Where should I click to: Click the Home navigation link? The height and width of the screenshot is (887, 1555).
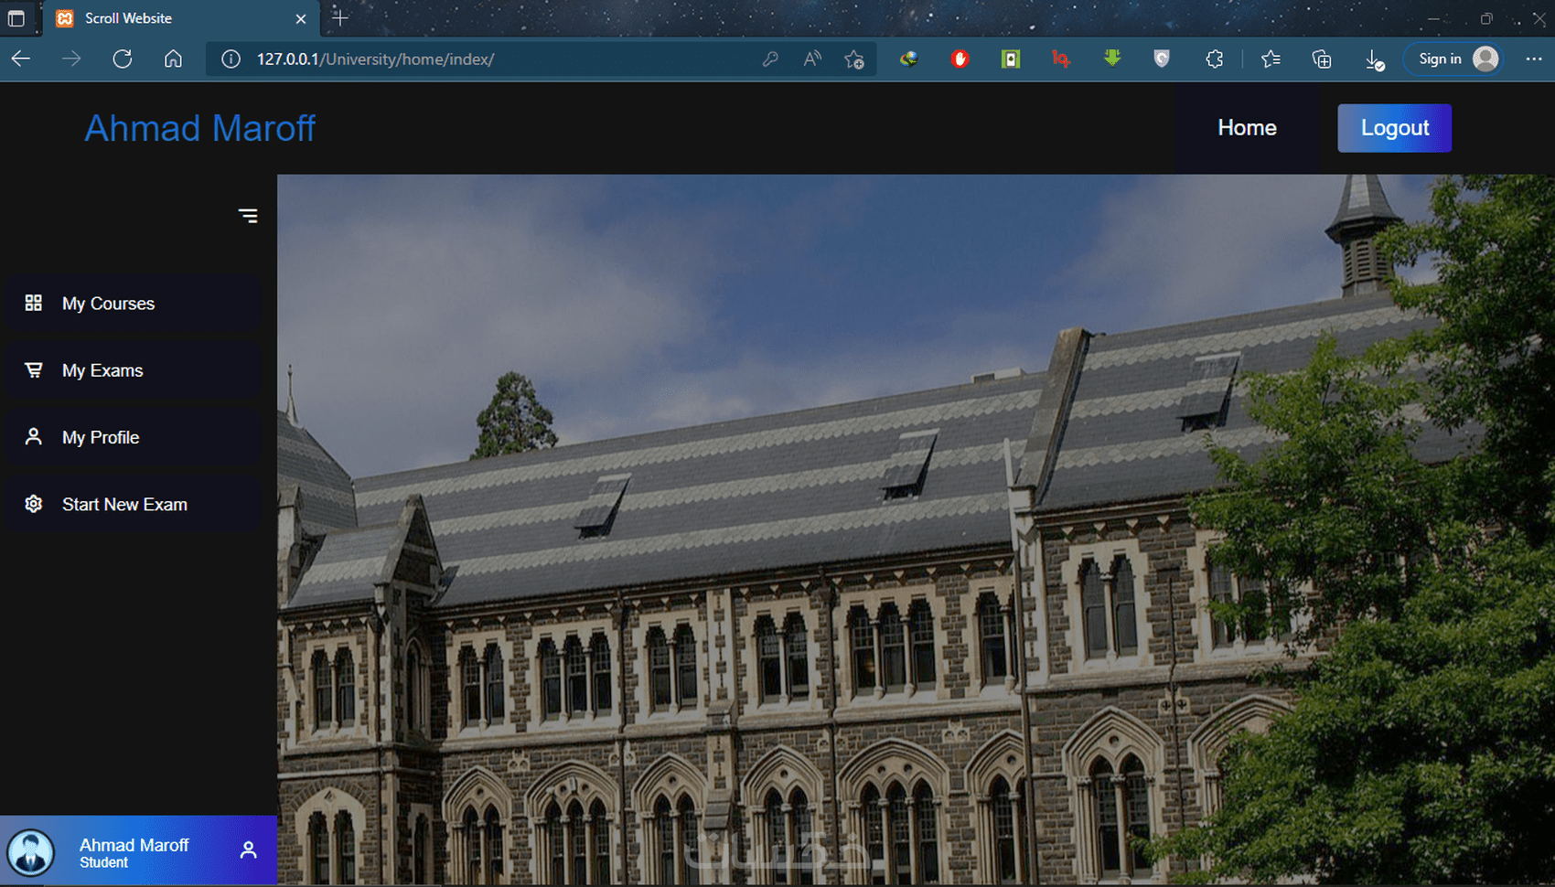coord(1247,128)
